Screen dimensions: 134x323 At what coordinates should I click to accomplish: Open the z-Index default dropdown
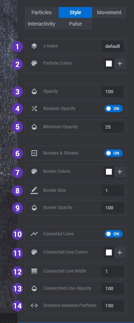[x=113, y=46]
